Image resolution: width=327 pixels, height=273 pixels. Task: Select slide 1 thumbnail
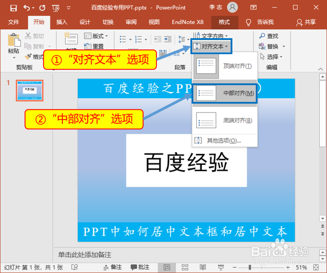pos(30,90)
